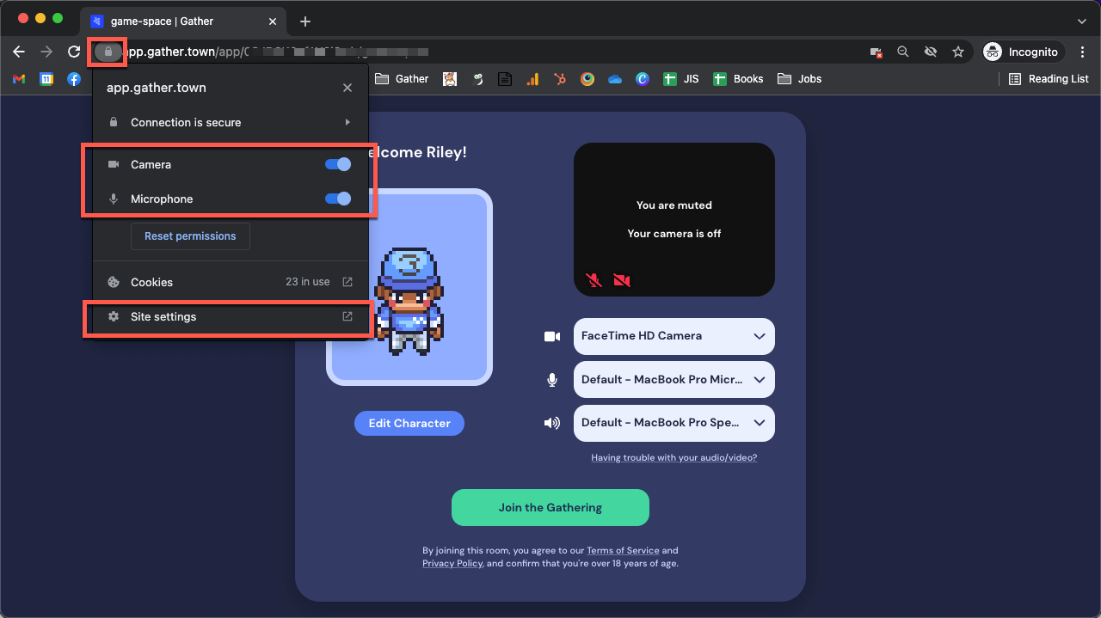Viewport: 1101px width, 618px height.
Task: Click the browser forward arrow
Action: tap(46, 52)
